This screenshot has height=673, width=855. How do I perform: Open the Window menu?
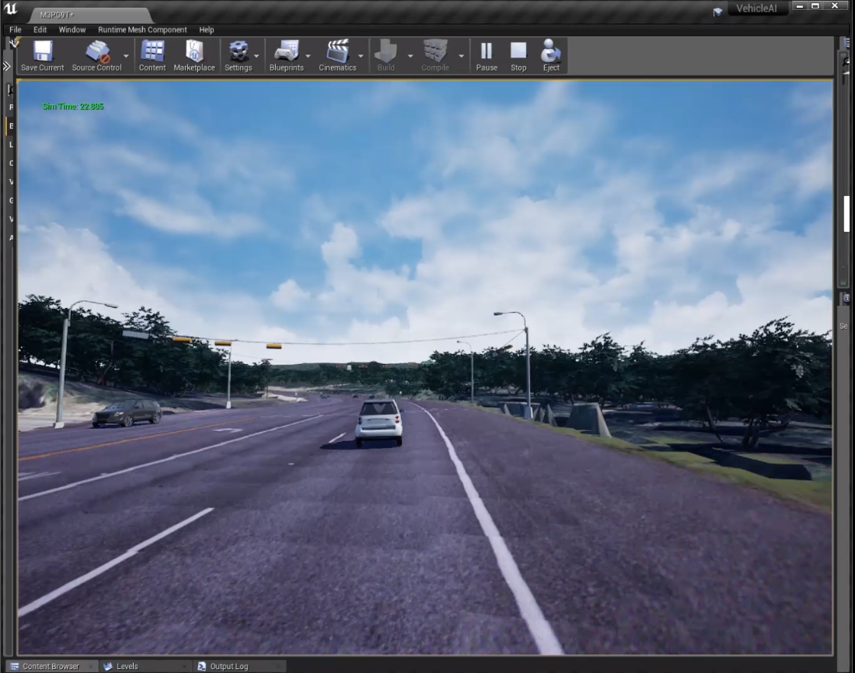pyautogui.click(x=72, y=30)
